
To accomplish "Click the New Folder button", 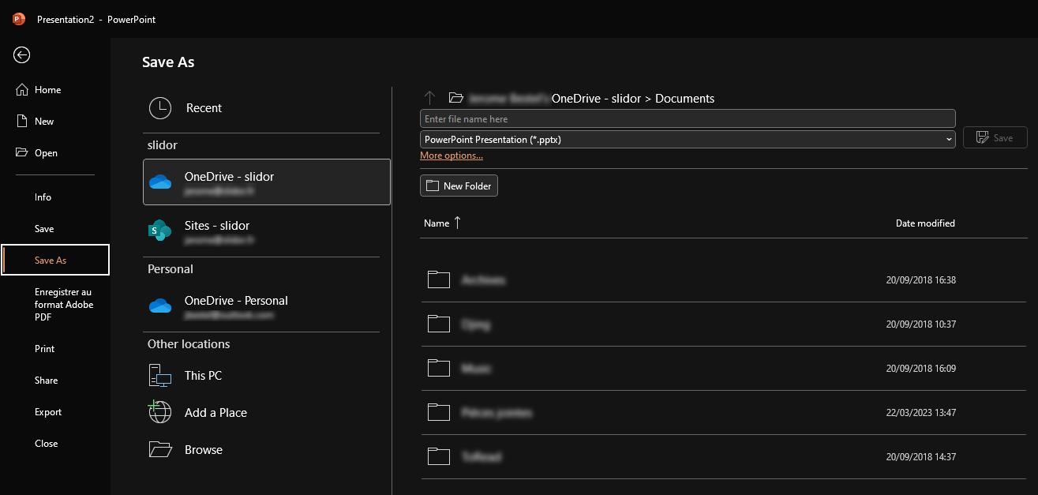I will point(459,186).
